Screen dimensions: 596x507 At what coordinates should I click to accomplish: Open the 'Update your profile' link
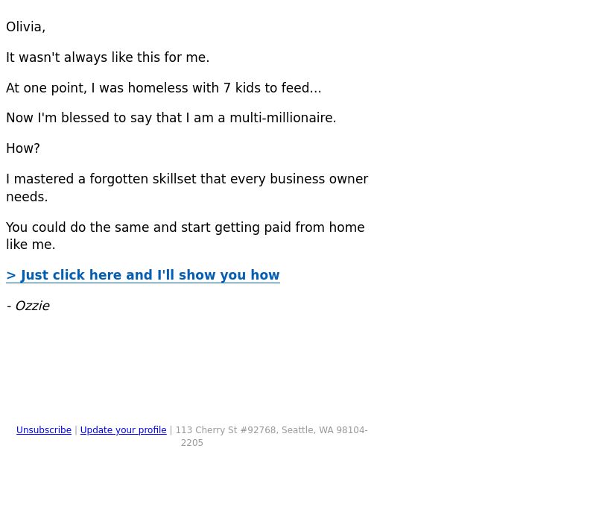(x=123, y=430)
